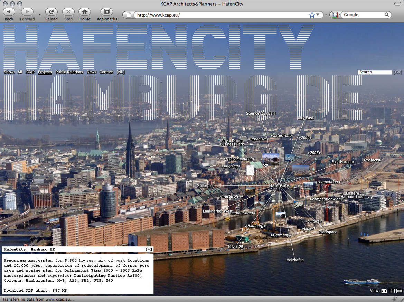Switch view to fit-height mode
Viewport: 404px width, 302px height.
[392, 291]
